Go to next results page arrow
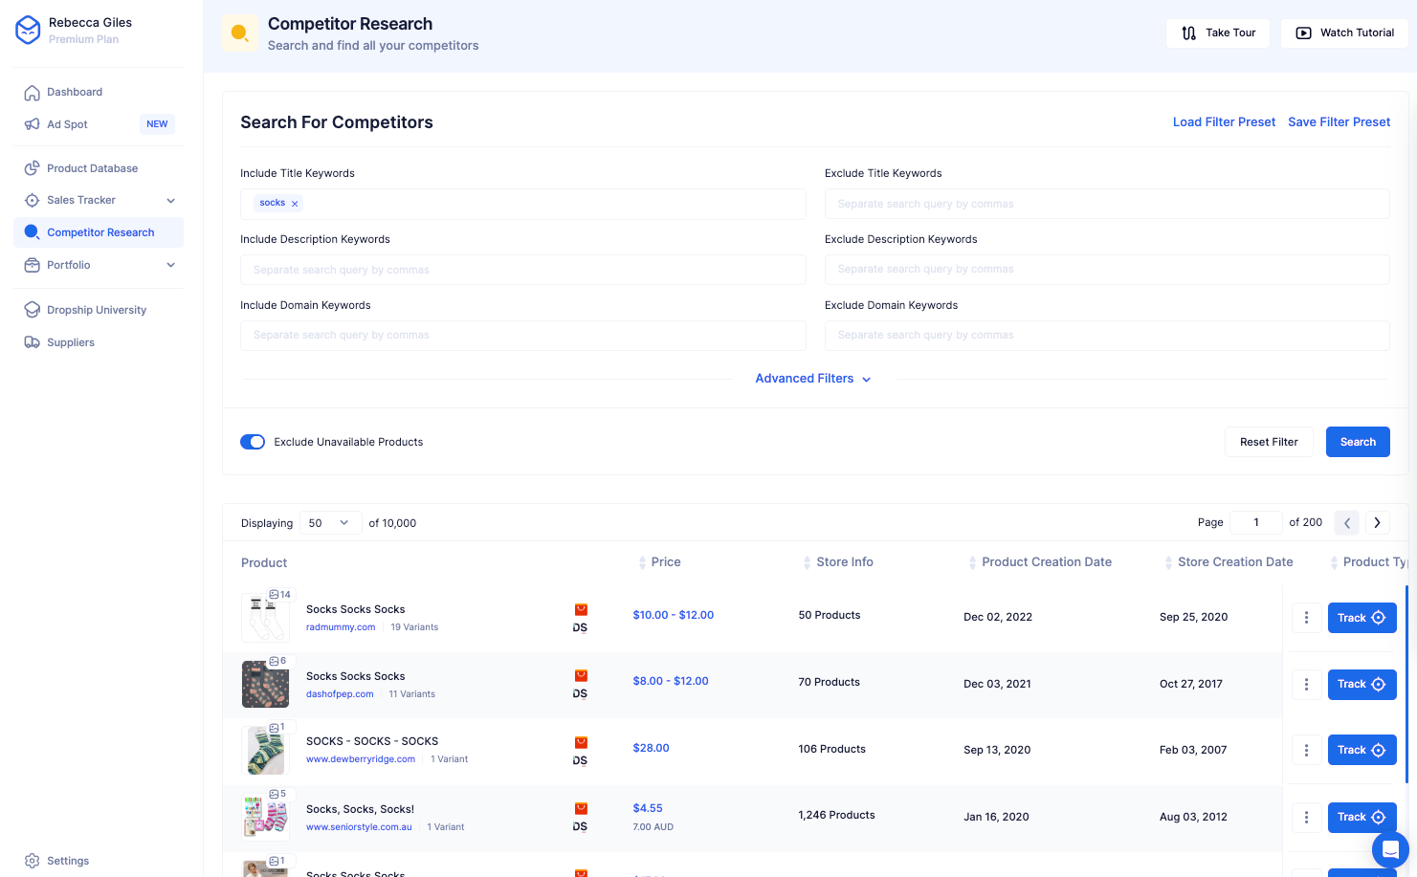The height and width of the screenshot is (877, 1417). (1378, 522)
